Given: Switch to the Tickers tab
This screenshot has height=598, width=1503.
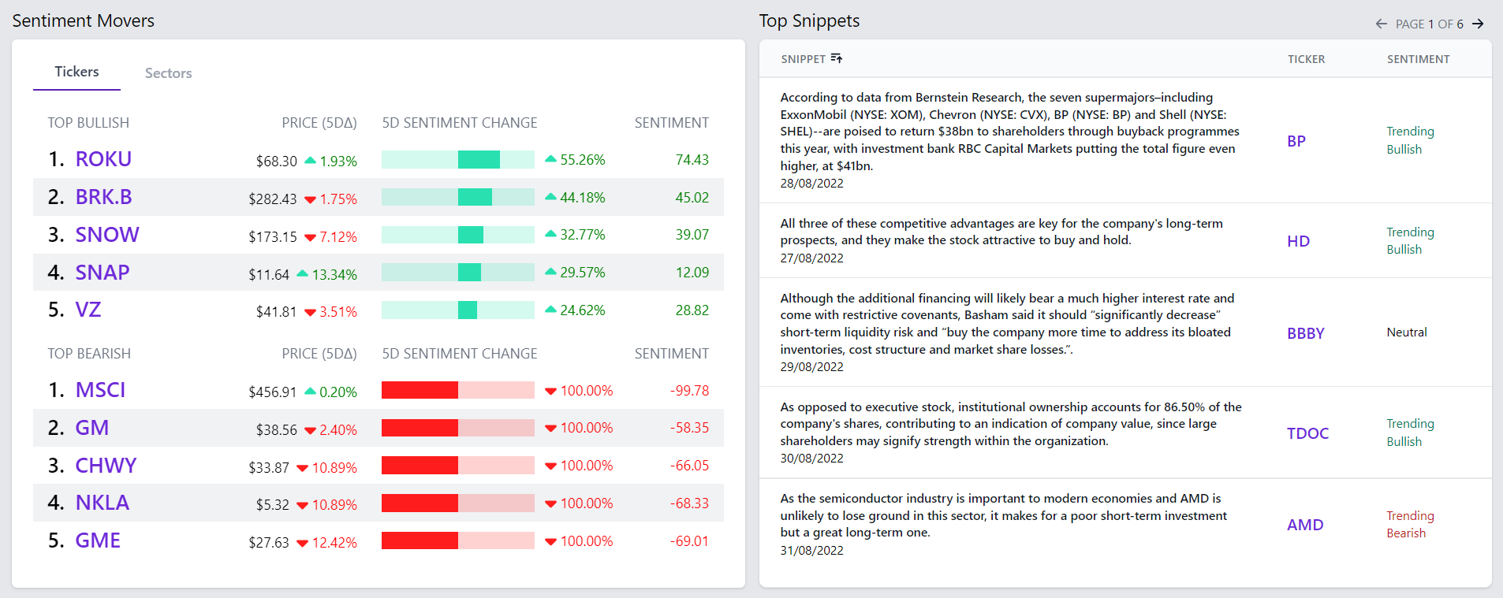Looking at the screenshot, I should pos(76,72).
